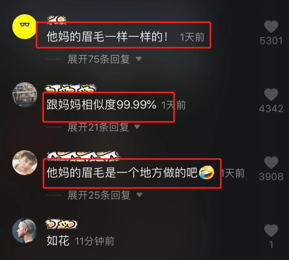Expand 展开25条回复 replies
Image resolution: width=289 pixels, height=260 pixels.
tap(99, 195)
